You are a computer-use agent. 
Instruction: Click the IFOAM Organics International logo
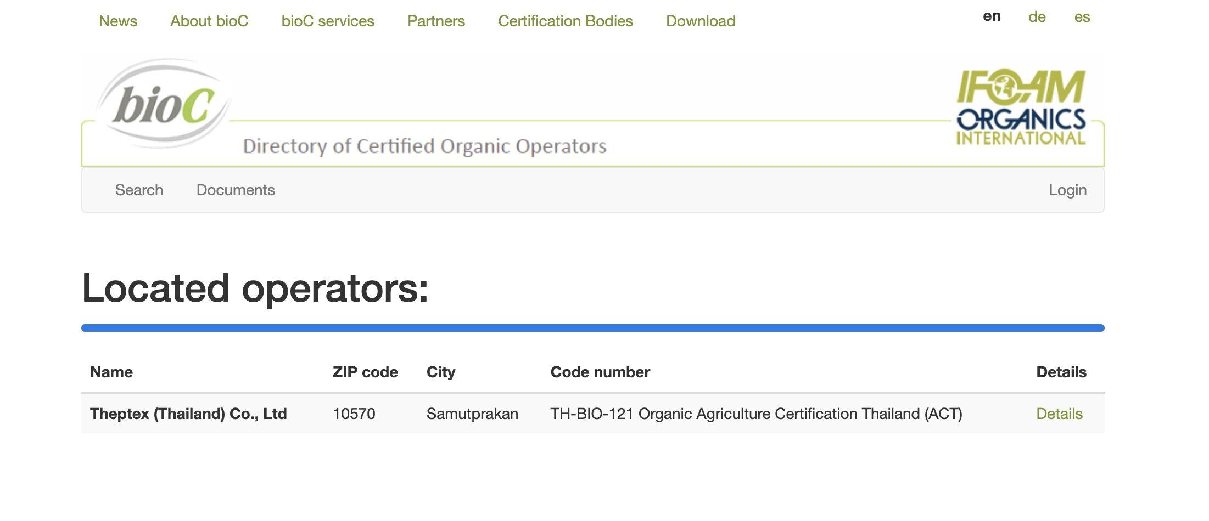(1021, 107)
